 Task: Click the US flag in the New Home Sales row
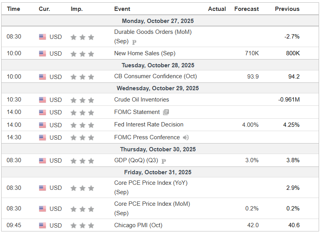tap(43, 54)
